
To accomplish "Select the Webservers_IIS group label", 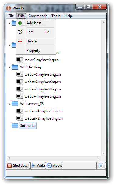I will click(x=32, y=103).
